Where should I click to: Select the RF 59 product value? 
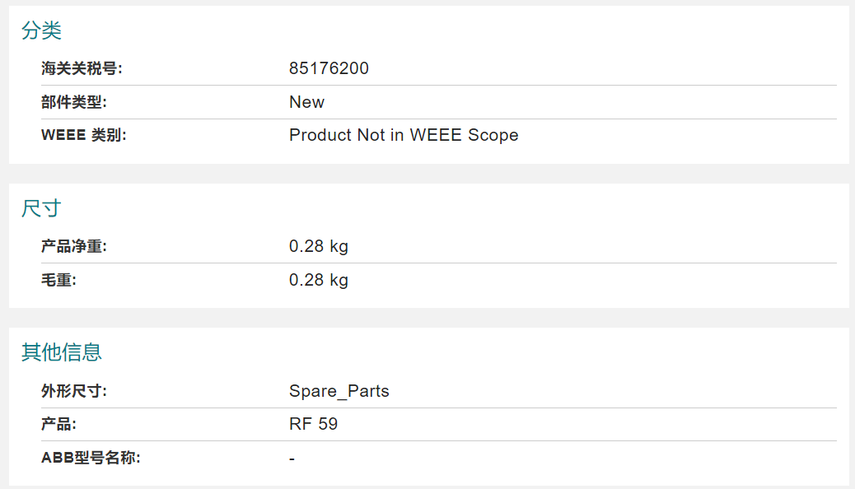314,424
